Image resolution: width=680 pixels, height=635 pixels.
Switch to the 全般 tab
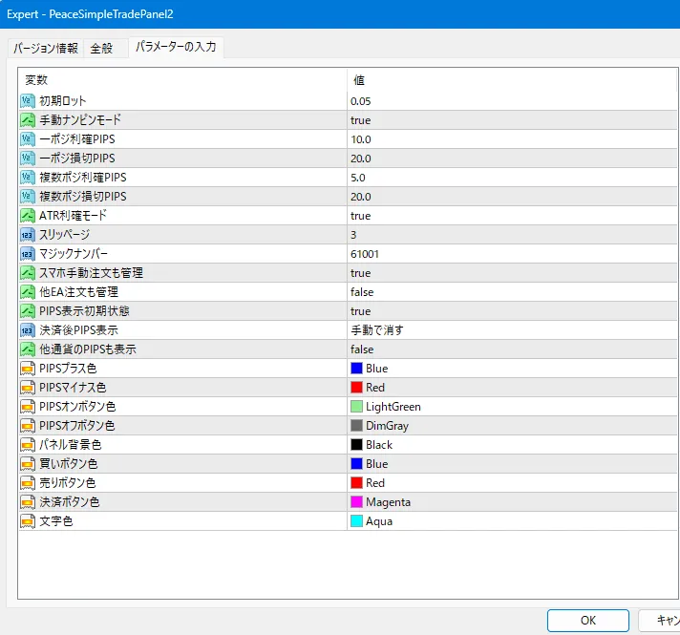[x=105, y=48]
